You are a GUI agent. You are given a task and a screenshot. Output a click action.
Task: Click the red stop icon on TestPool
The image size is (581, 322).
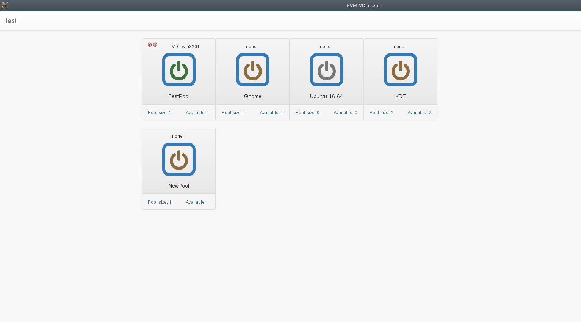[x=150, y=45]
